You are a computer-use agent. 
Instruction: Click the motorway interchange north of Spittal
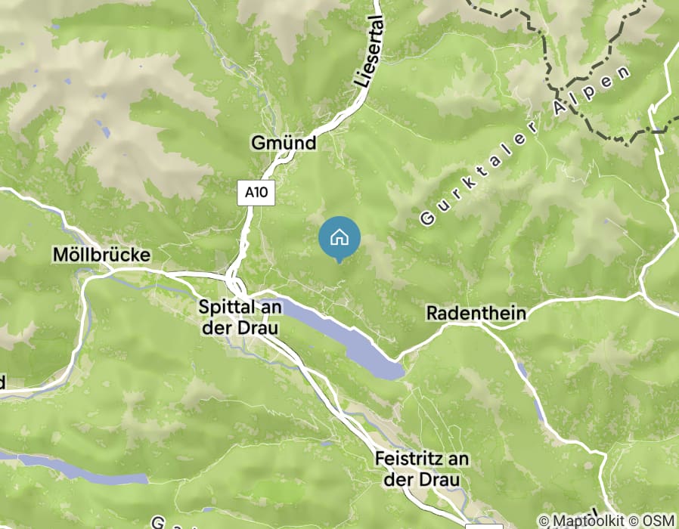[236, 283]
